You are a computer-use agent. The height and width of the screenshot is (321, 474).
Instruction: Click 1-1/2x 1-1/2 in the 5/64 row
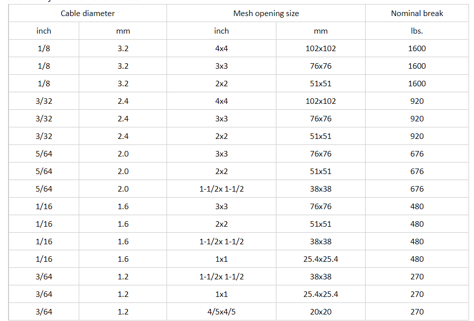click(221, 189)
